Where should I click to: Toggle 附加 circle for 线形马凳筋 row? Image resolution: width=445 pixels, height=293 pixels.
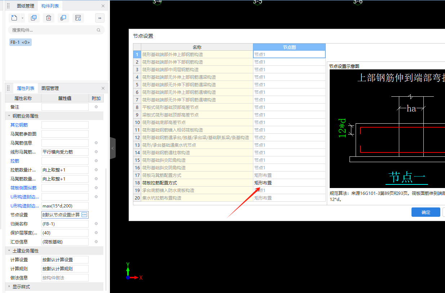point(96,152)
